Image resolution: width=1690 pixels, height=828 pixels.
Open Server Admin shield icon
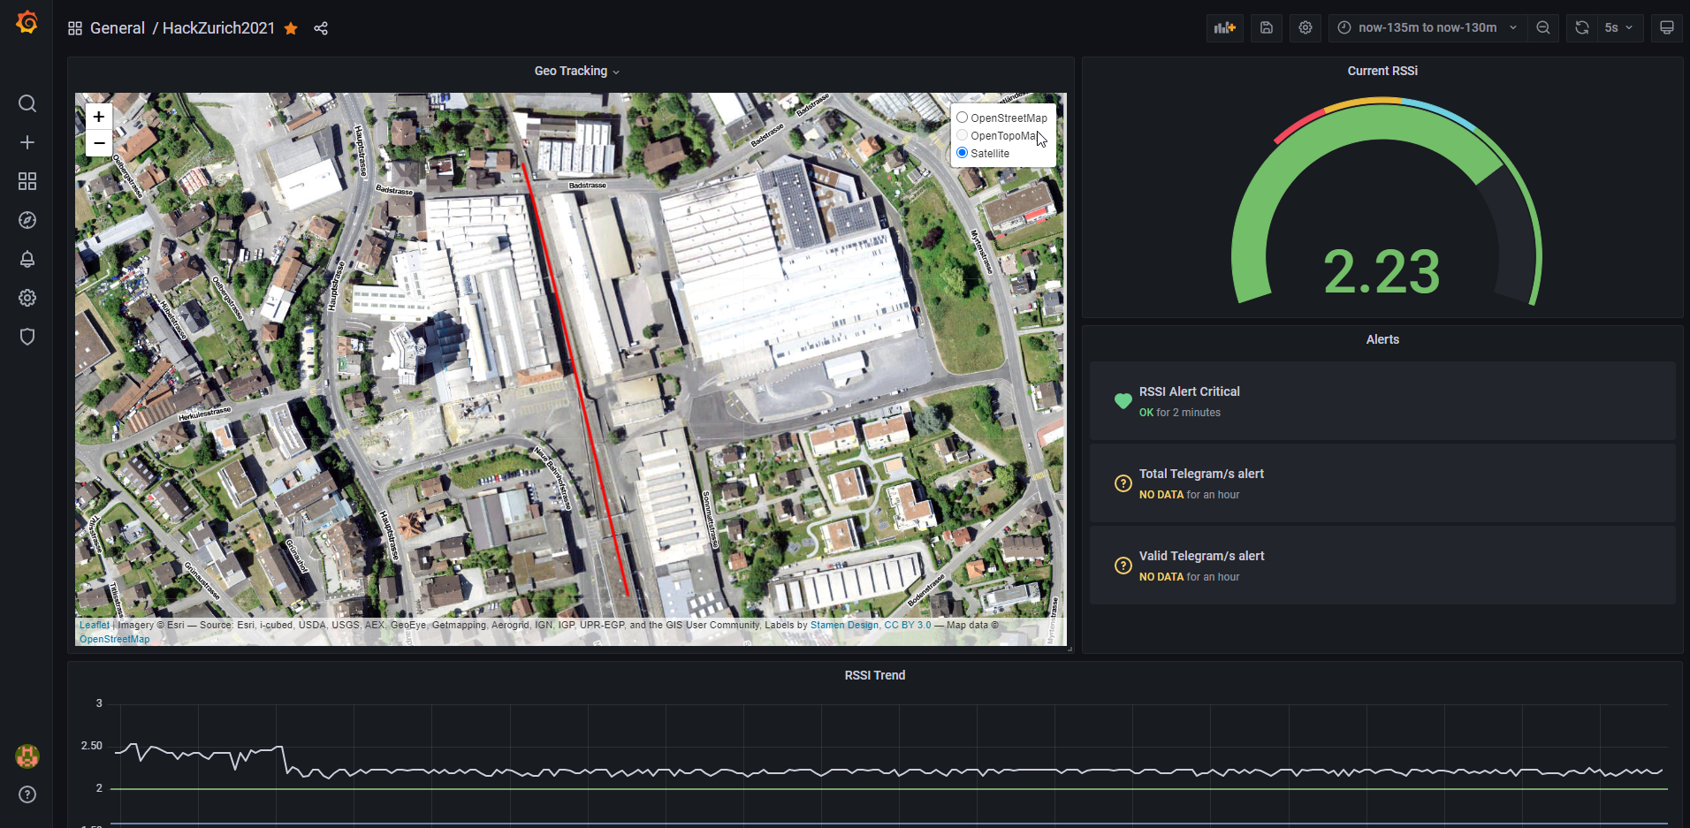pos(27,337)
